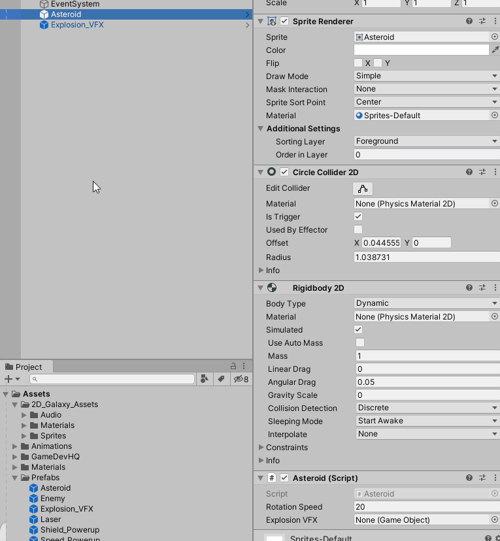Open Explosion VFX object picker
The width and height of the screenshot is (500, 541).
point(495,519)
